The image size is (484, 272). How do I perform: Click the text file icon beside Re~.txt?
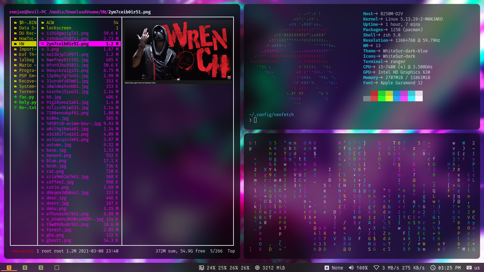click(x=15, y=108)
